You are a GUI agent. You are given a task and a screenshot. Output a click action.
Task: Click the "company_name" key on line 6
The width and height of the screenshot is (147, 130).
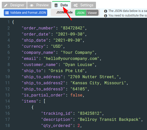point(39,52)
